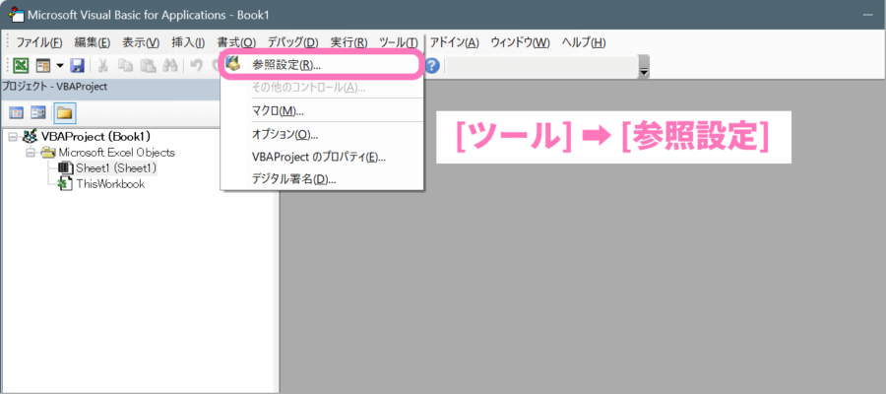Click the Undo arrow icon
This screenshot has height=394, width=886.
click(x=196, y=66)
